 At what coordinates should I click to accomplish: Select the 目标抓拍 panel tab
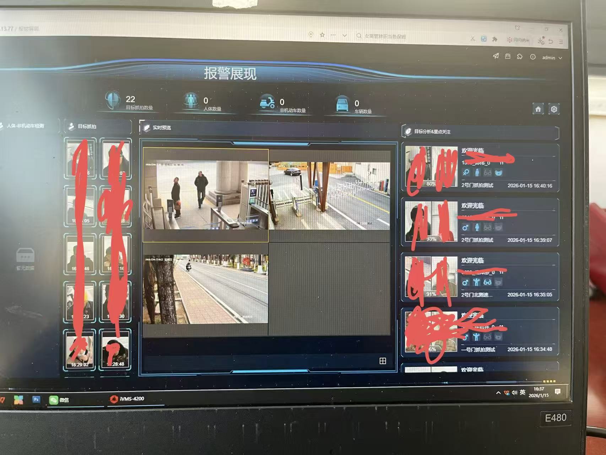pyautogui.click(x=87, y=126)
